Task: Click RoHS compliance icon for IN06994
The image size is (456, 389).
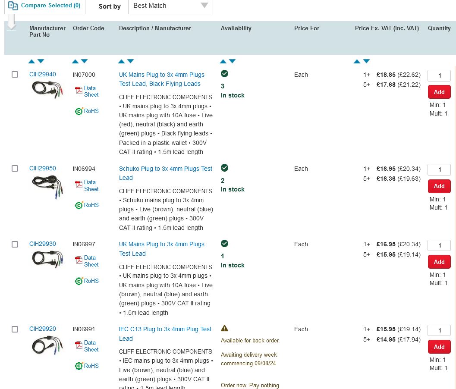Action: pyautogui.click(x=79, y=205)
